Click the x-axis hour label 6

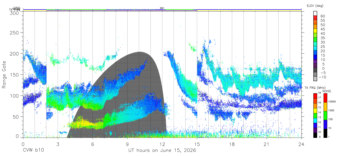point(93,144)
